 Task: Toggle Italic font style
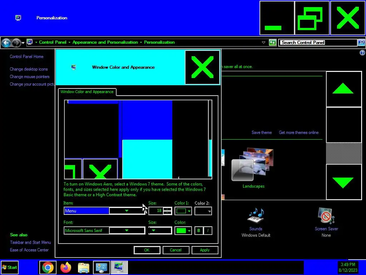coord(208,231)
